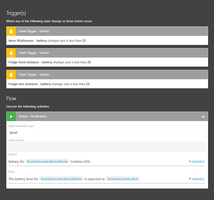Click plus VARIABLE in Subject row
This screenshot has height=200, width=214.
(x=196, y=162)
